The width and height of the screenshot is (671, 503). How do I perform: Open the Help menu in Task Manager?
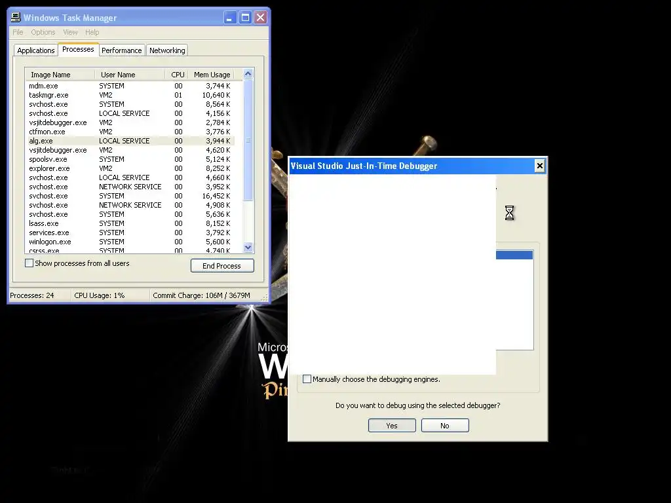point(92,32)
